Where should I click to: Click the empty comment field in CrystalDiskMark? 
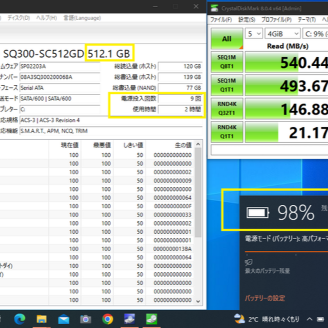(x=269, y=150)
